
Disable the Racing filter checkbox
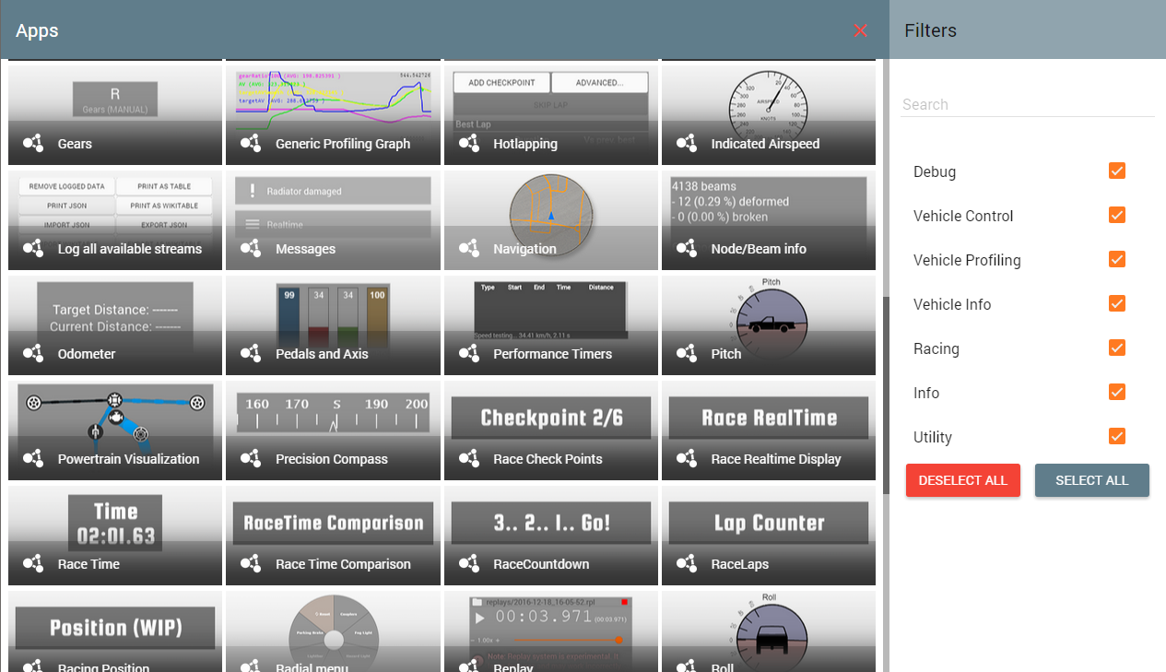point(1117,348)
